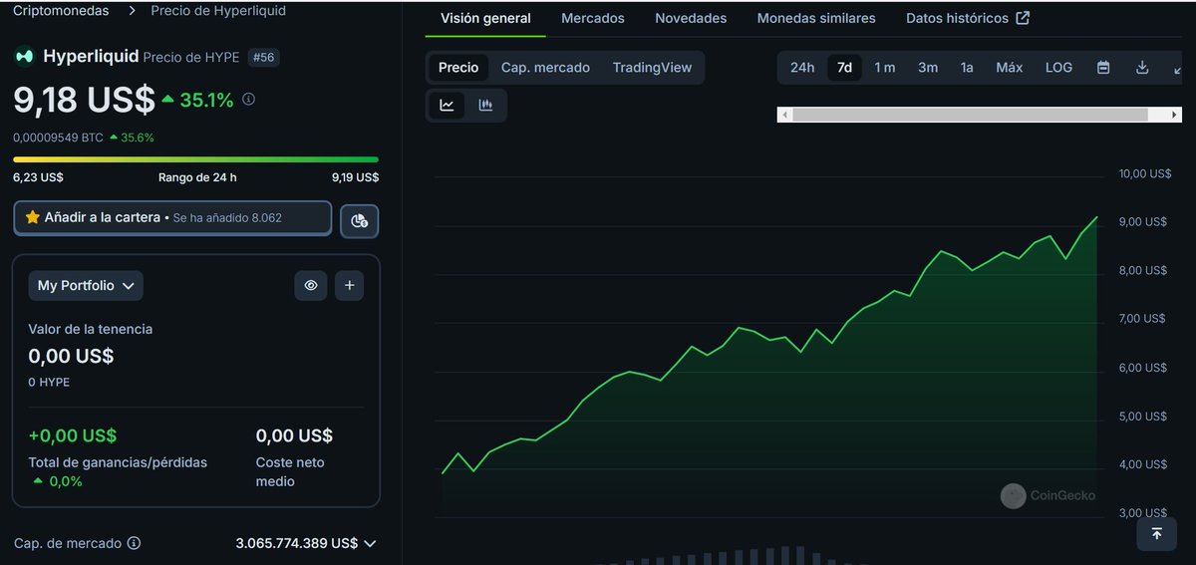Set chart range to 3m

(x=928, y=68)
